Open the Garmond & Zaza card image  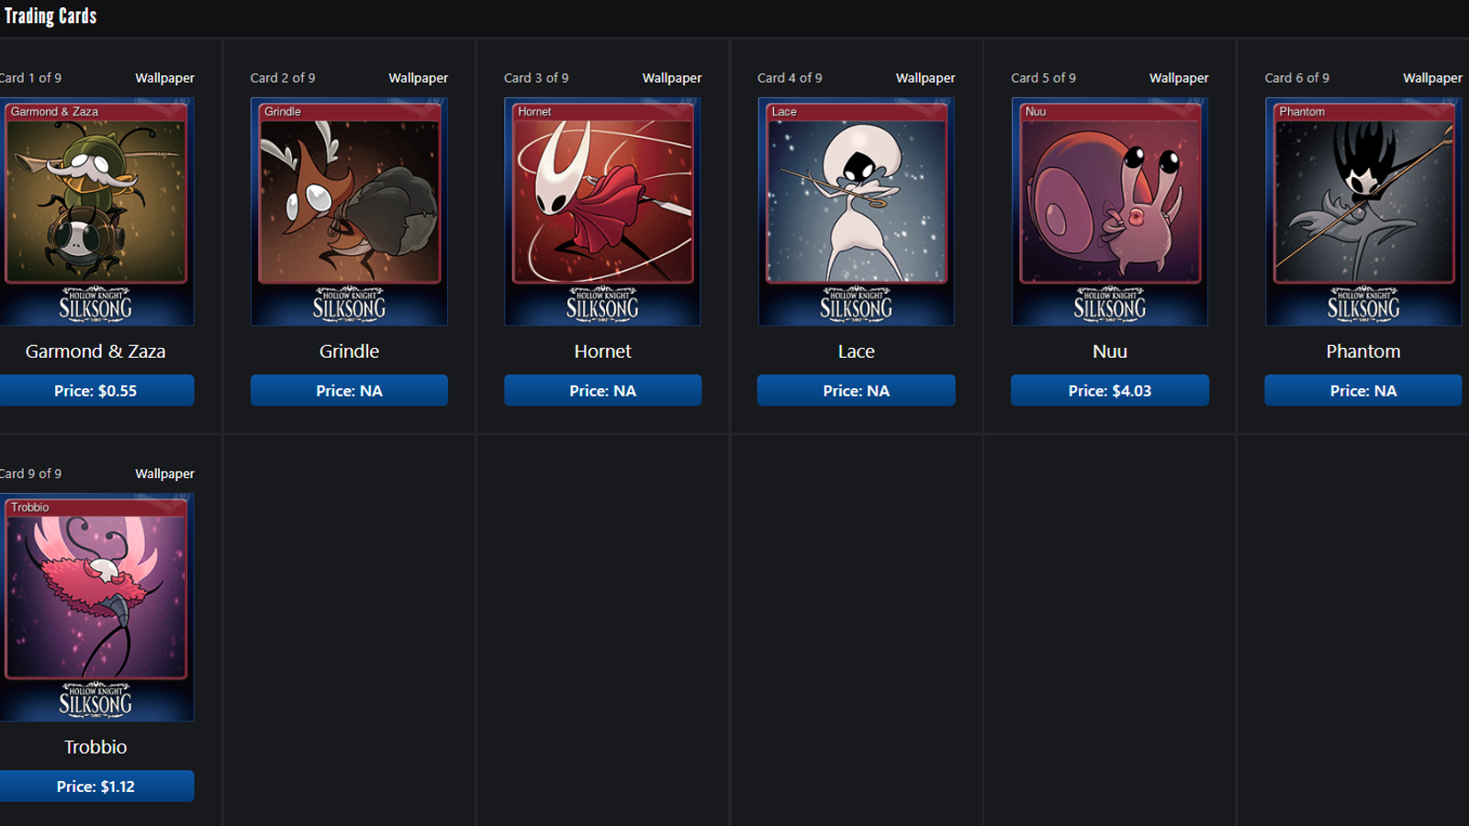pos(95,211)
